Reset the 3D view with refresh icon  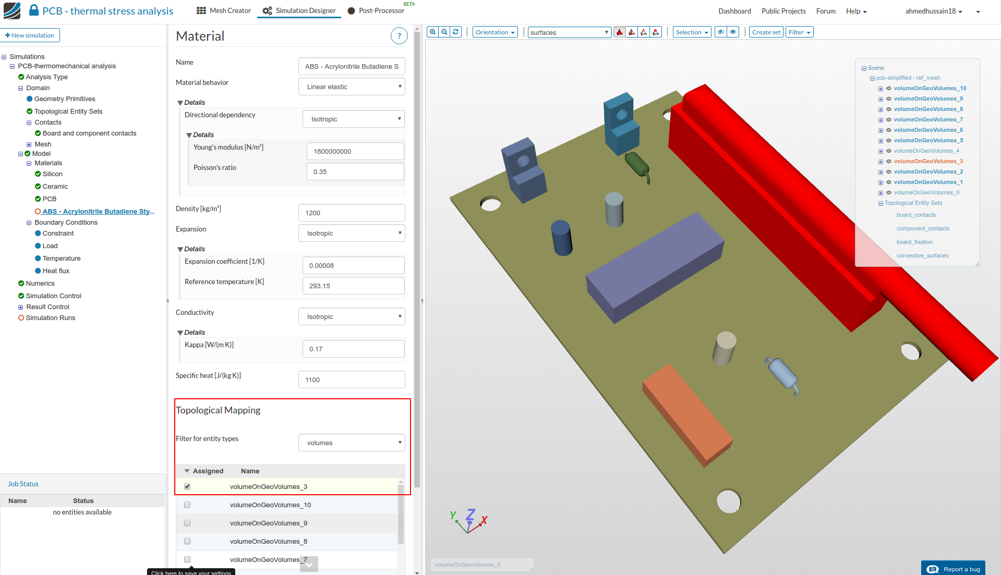(456, 32)
